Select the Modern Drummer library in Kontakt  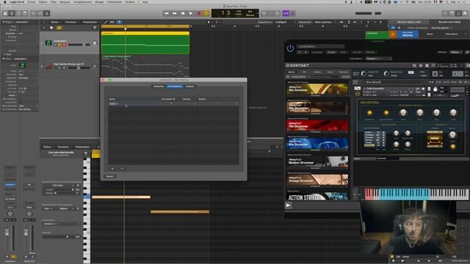[x=317, y=162]
